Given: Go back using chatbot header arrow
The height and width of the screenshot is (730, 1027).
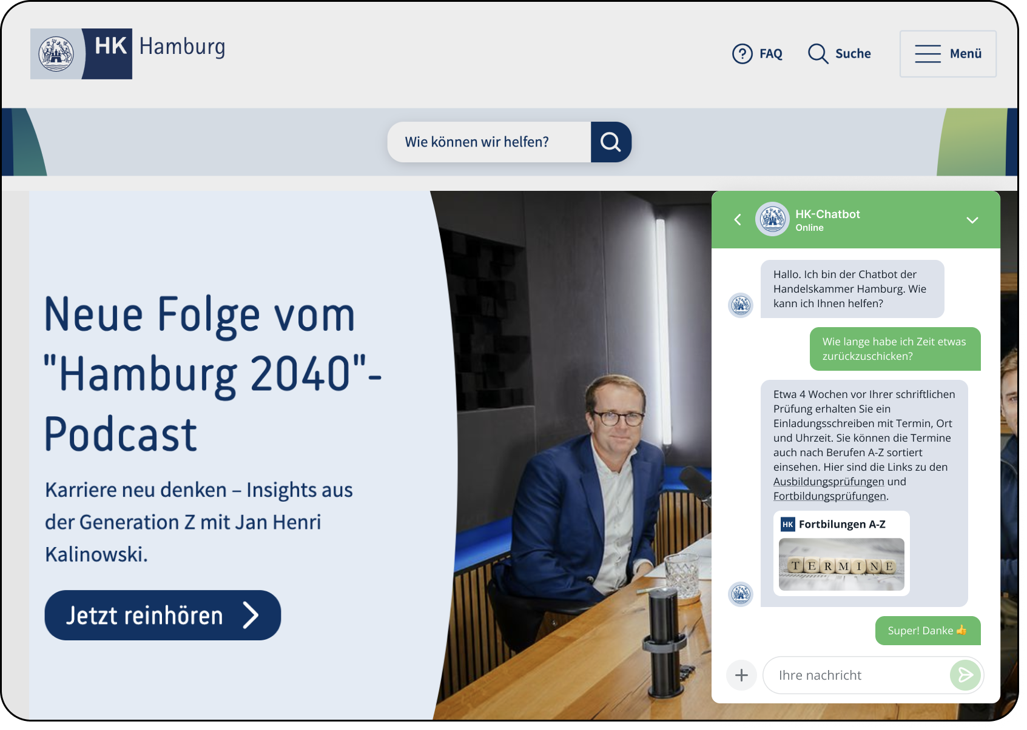Looking at the screenshot, I should click(x=738, y=220).
